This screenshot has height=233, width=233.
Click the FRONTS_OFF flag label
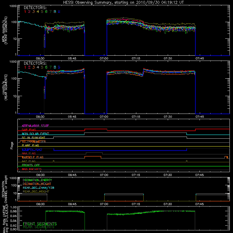[31, 165]
